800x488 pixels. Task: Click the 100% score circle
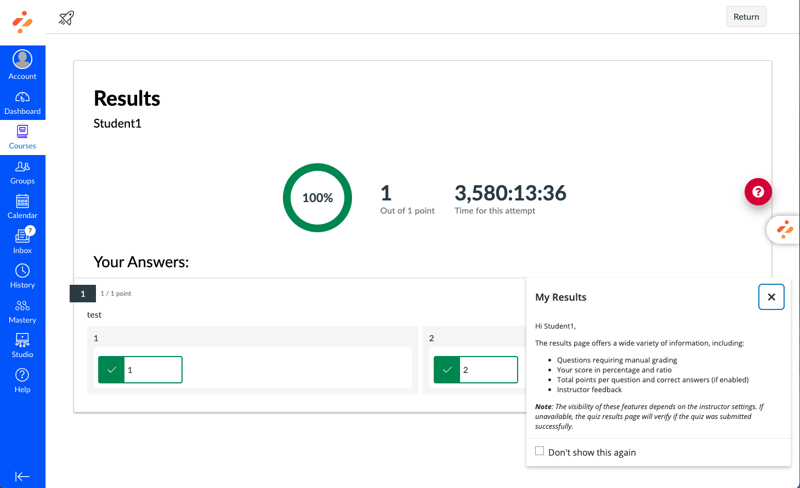tap(317, 198)
